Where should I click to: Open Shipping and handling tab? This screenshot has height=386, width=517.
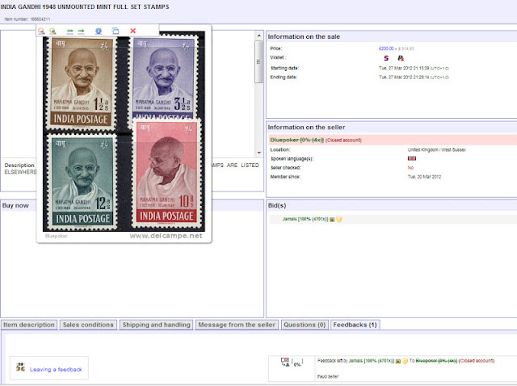156,325
